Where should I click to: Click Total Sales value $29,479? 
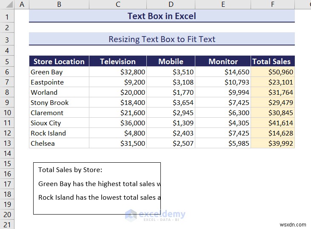pyautogui.click(x=273, y=102)
